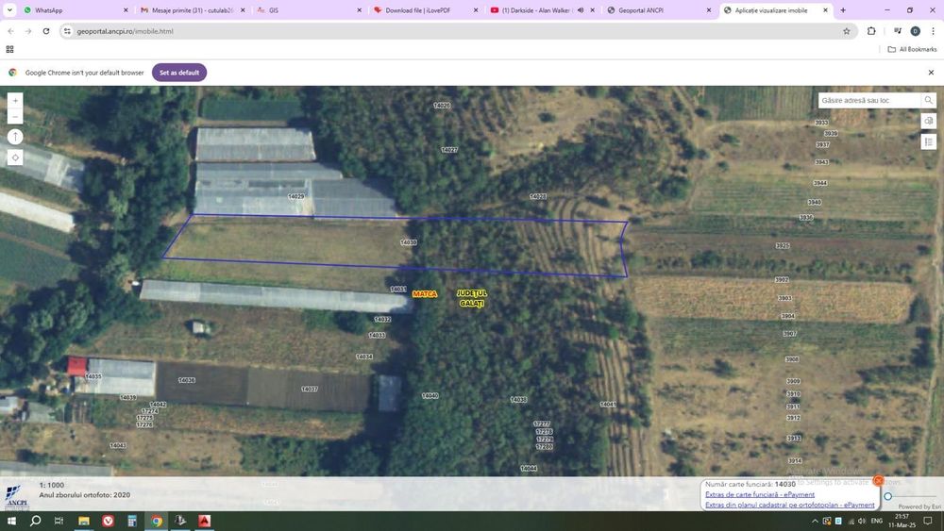Open Windows taskbar search
This screenshot has height=531, width=944.
(36, 521)
